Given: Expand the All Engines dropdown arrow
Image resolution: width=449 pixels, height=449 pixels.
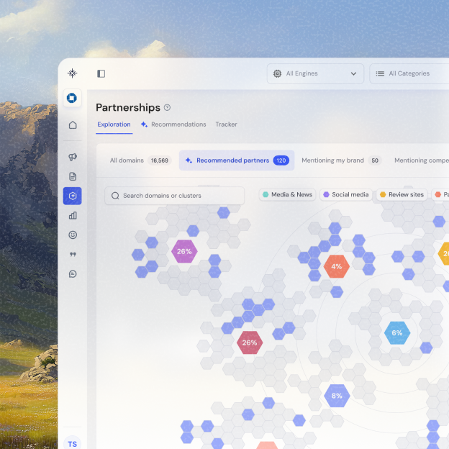Looking at the screenshot, I should tap(353, 73).
